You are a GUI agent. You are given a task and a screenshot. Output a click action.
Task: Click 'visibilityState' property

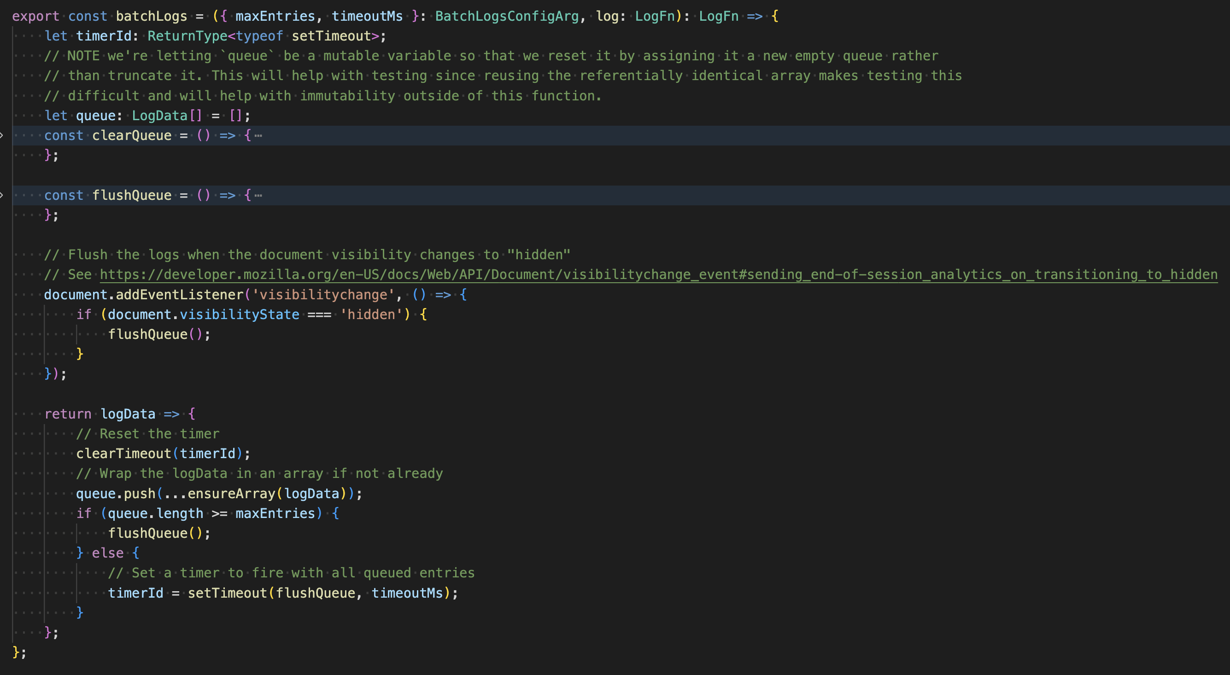(x=239, y=314)
